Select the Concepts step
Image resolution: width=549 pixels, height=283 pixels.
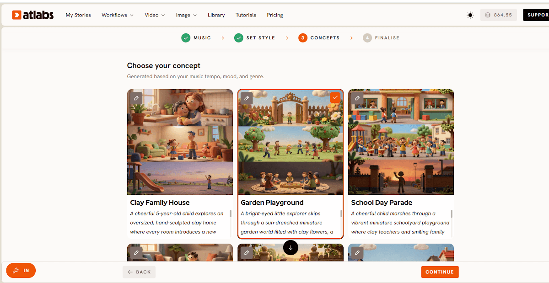pos(319,38)
